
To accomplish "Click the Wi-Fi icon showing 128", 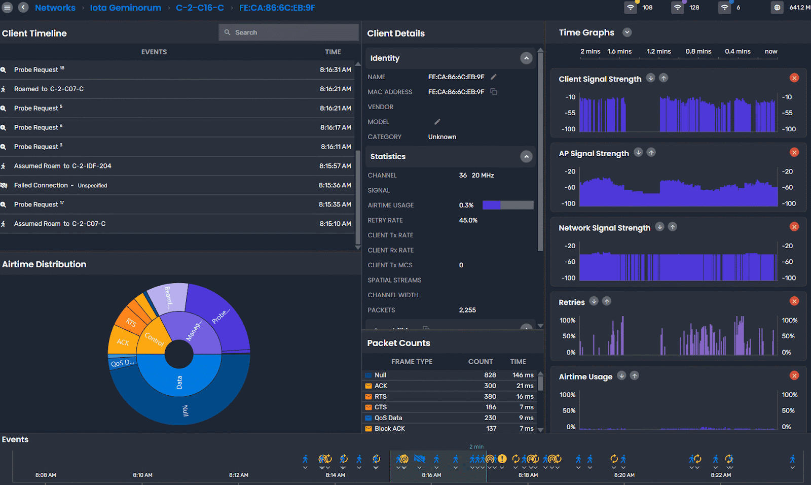I will point(677,8).
